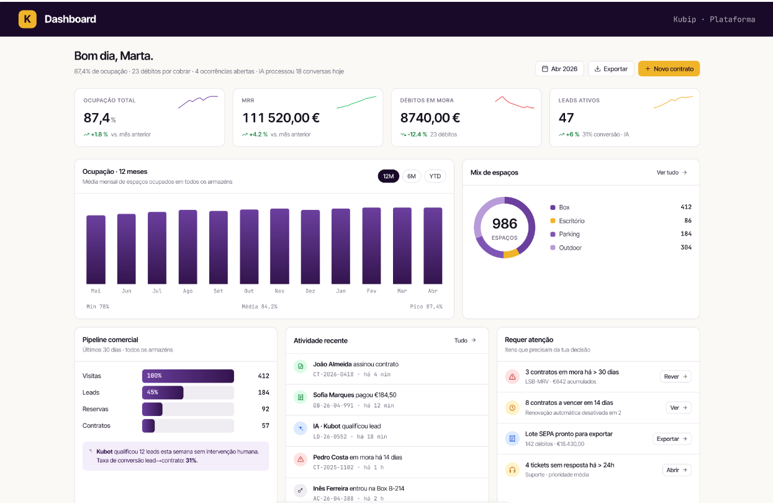
Task: Click the Reservas pipeline bar
Action: click(188, 409)
